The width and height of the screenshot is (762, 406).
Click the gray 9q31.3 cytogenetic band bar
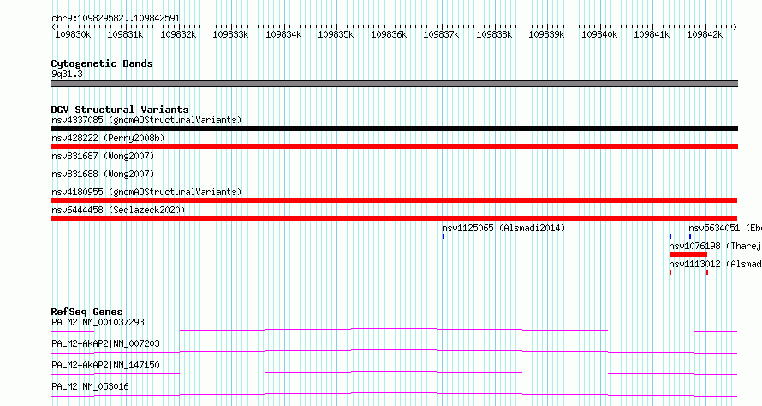pos(394,83)
